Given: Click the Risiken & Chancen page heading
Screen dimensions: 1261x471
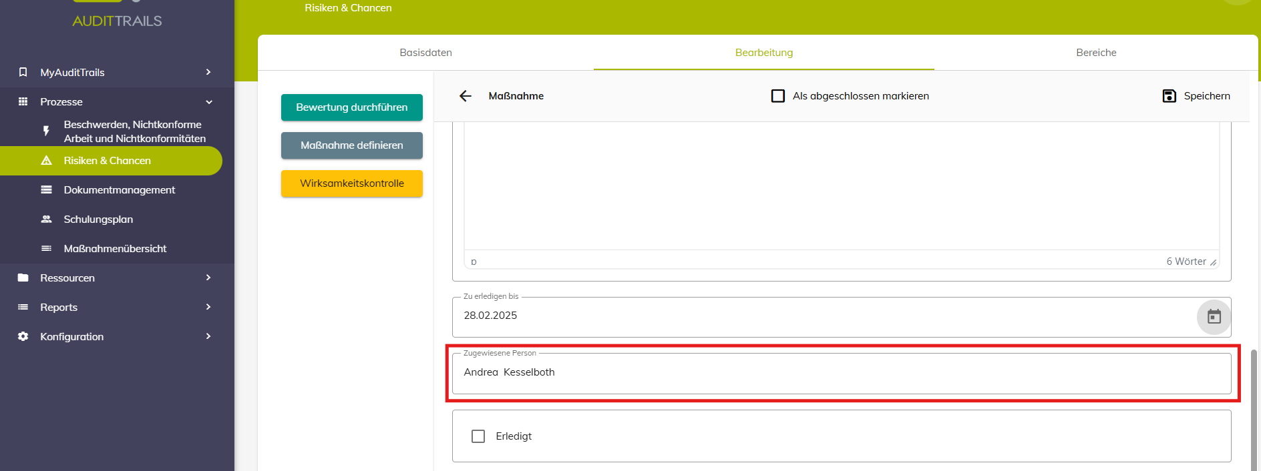Looking at the screenshot, I should pos(348,8).
